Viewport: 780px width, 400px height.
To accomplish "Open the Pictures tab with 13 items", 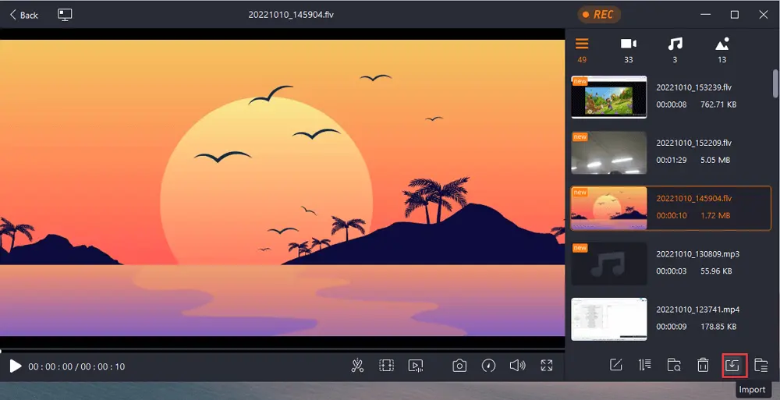I will (721, 49).
